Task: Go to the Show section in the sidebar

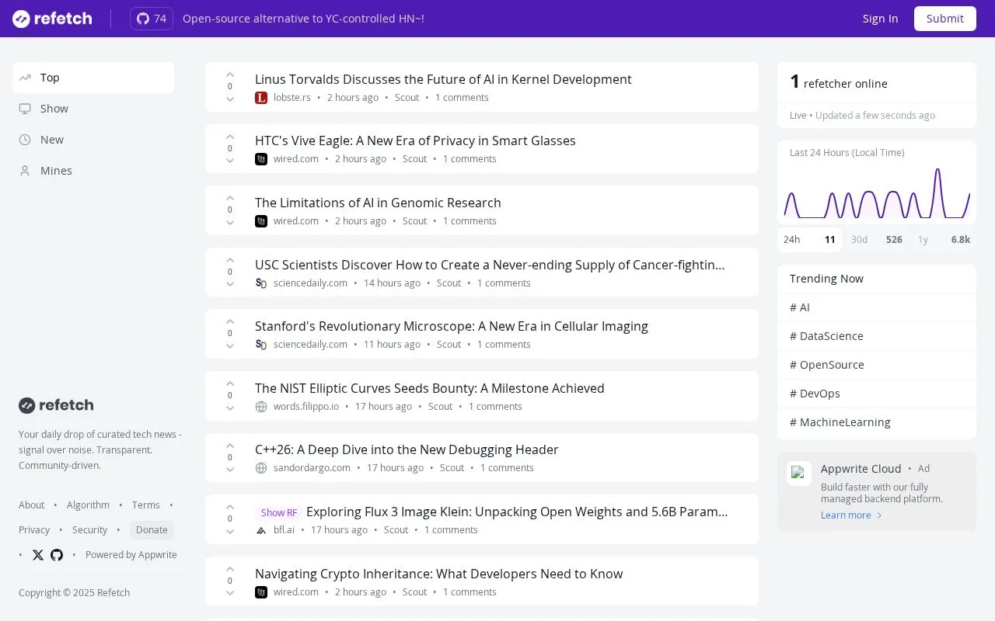Action: point(93,109)
